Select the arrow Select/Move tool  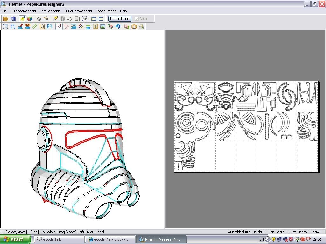click(x=59, y=27)
